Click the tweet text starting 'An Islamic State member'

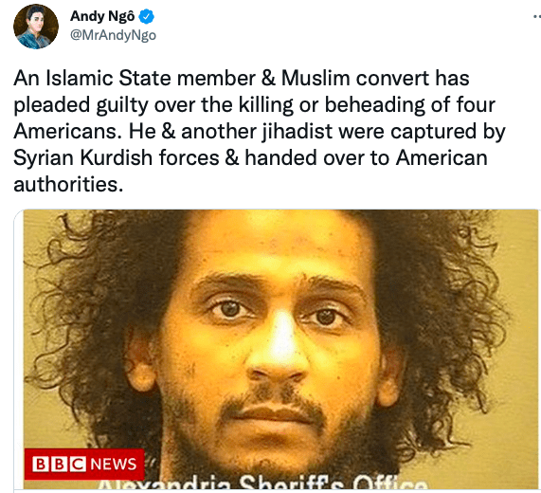[x=260, y=131]
